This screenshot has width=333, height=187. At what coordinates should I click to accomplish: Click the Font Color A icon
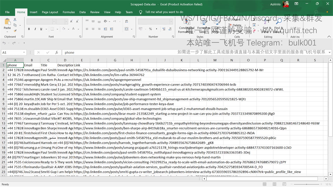coord(73,29)
